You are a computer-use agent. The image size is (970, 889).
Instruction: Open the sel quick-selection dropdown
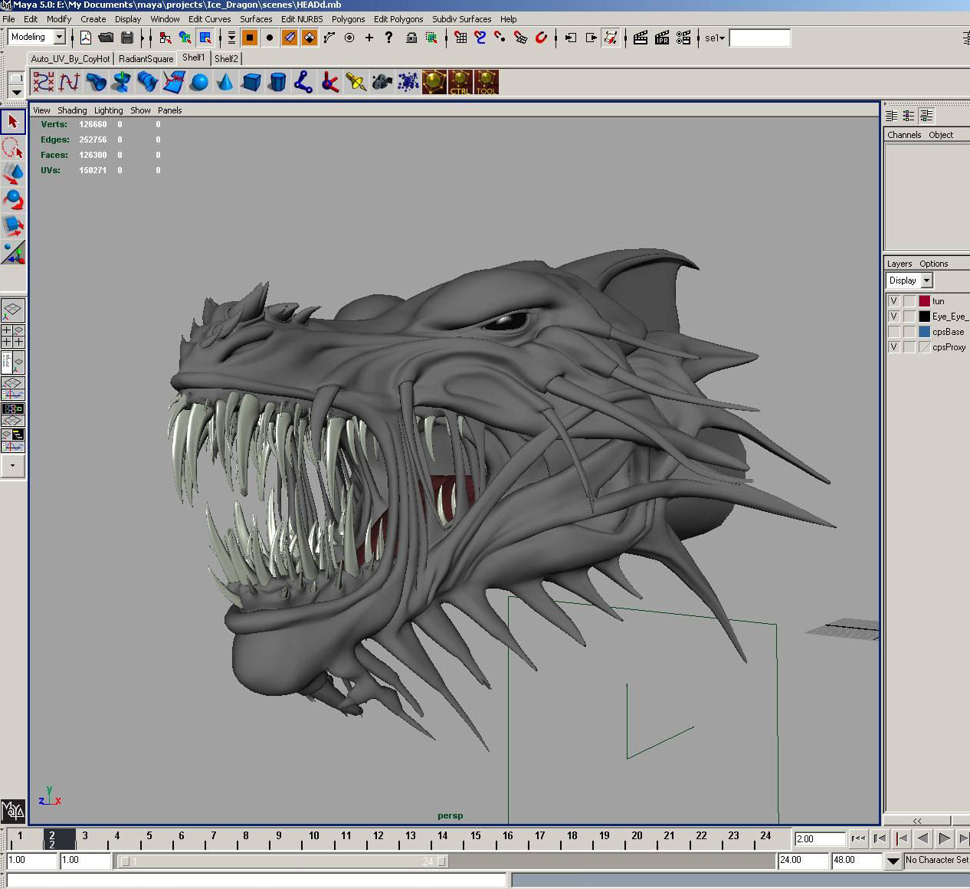point(715,38)
